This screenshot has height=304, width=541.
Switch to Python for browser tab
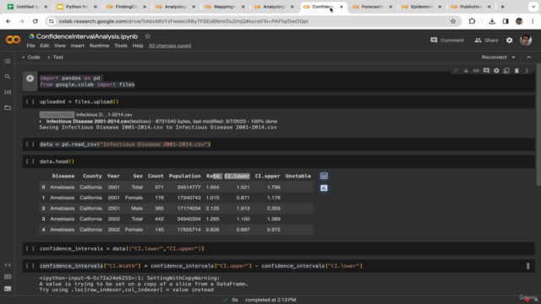pos(77,7)
